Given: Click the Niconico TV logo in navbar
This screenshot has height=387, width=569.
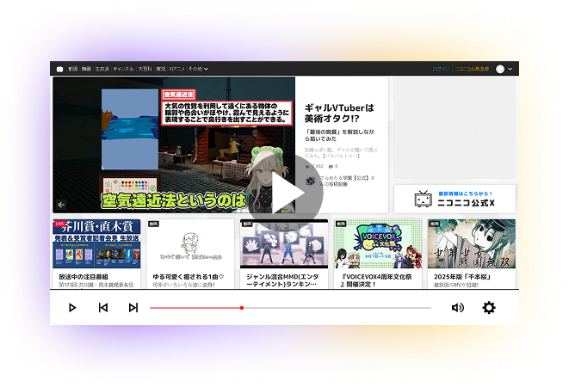Looking at the screenshot, I should [60, 69].
